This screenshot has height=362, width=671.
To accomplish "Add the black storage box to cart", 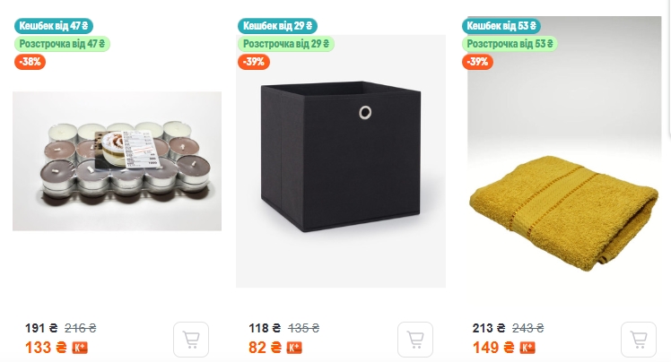I will pos(415,340).
